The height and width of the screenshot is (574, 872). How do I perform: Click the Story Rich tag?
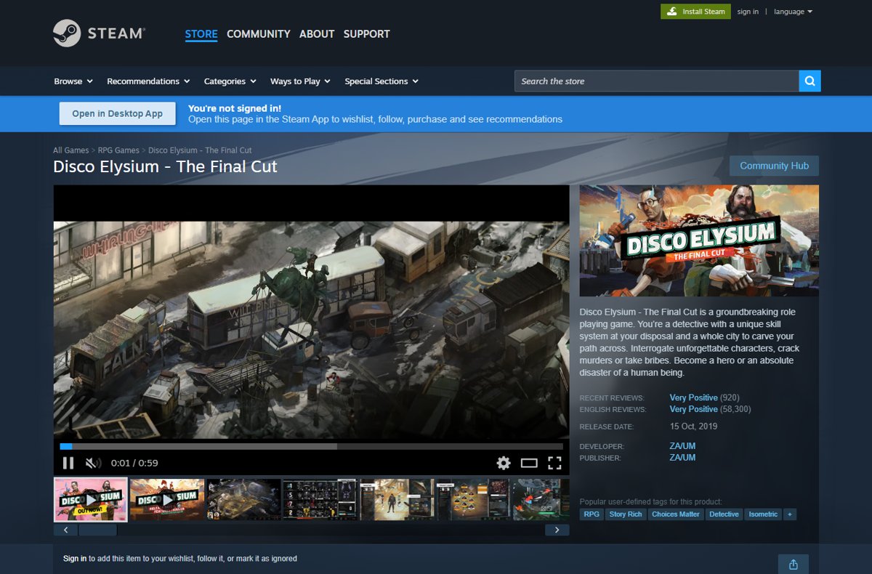pyautogui.click(x=626, y=514)
